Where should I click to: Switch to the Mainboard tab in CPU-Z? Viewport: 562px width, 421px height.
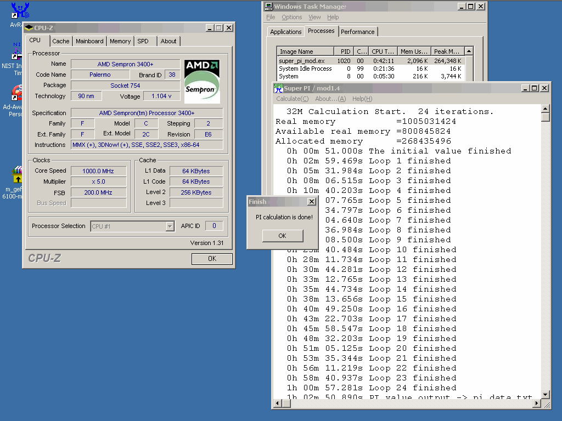point(89,41)
